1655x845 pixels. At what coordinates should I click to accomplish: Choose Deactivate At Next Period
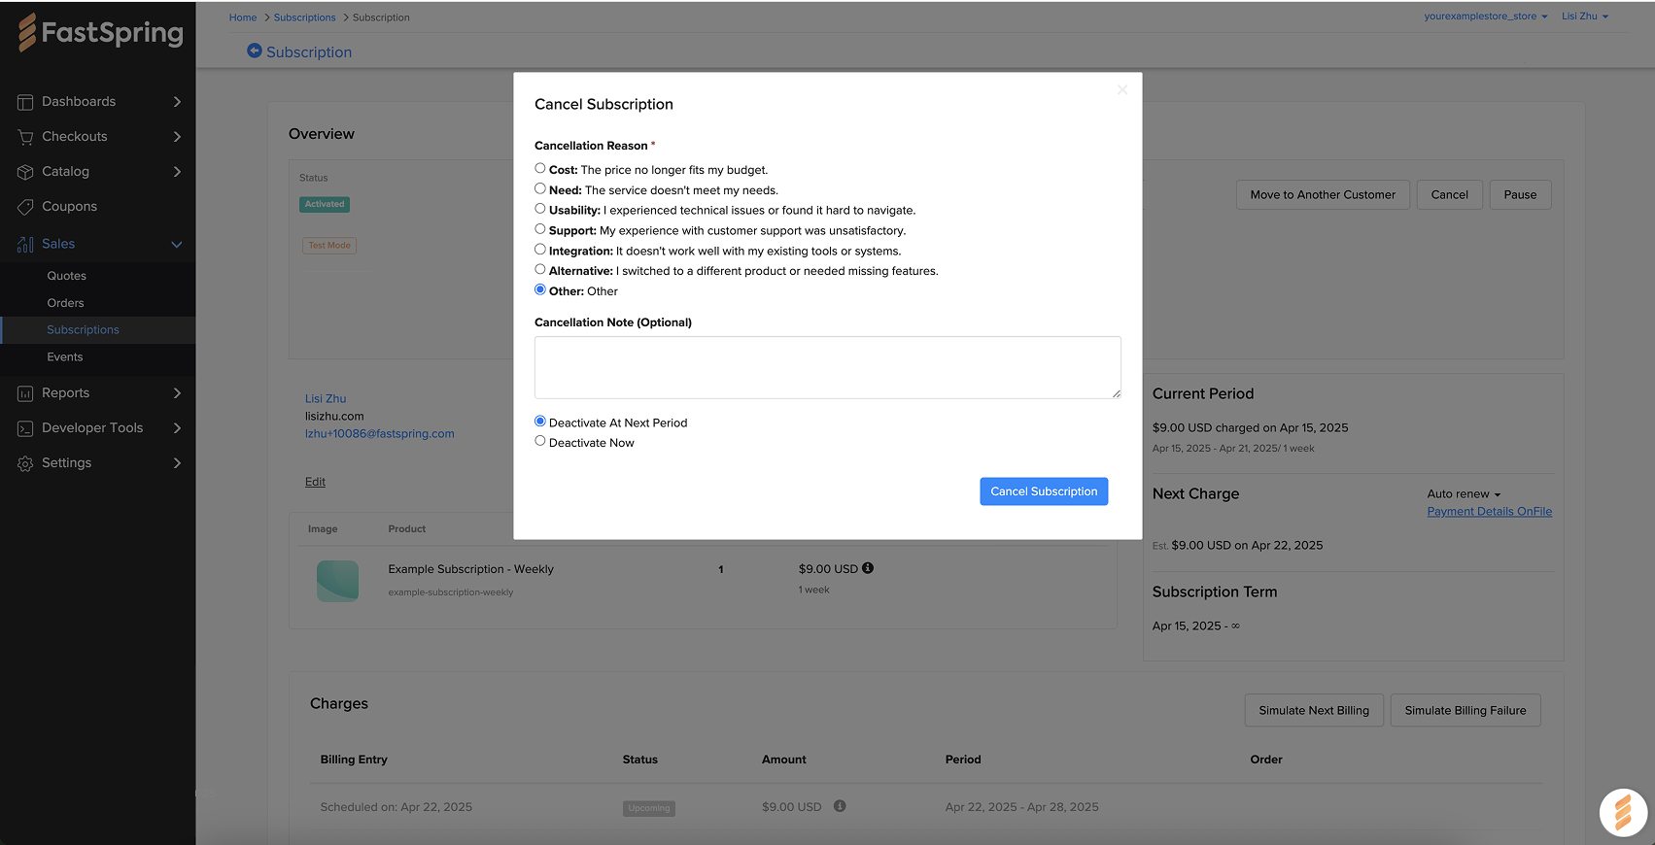point(540,421)
